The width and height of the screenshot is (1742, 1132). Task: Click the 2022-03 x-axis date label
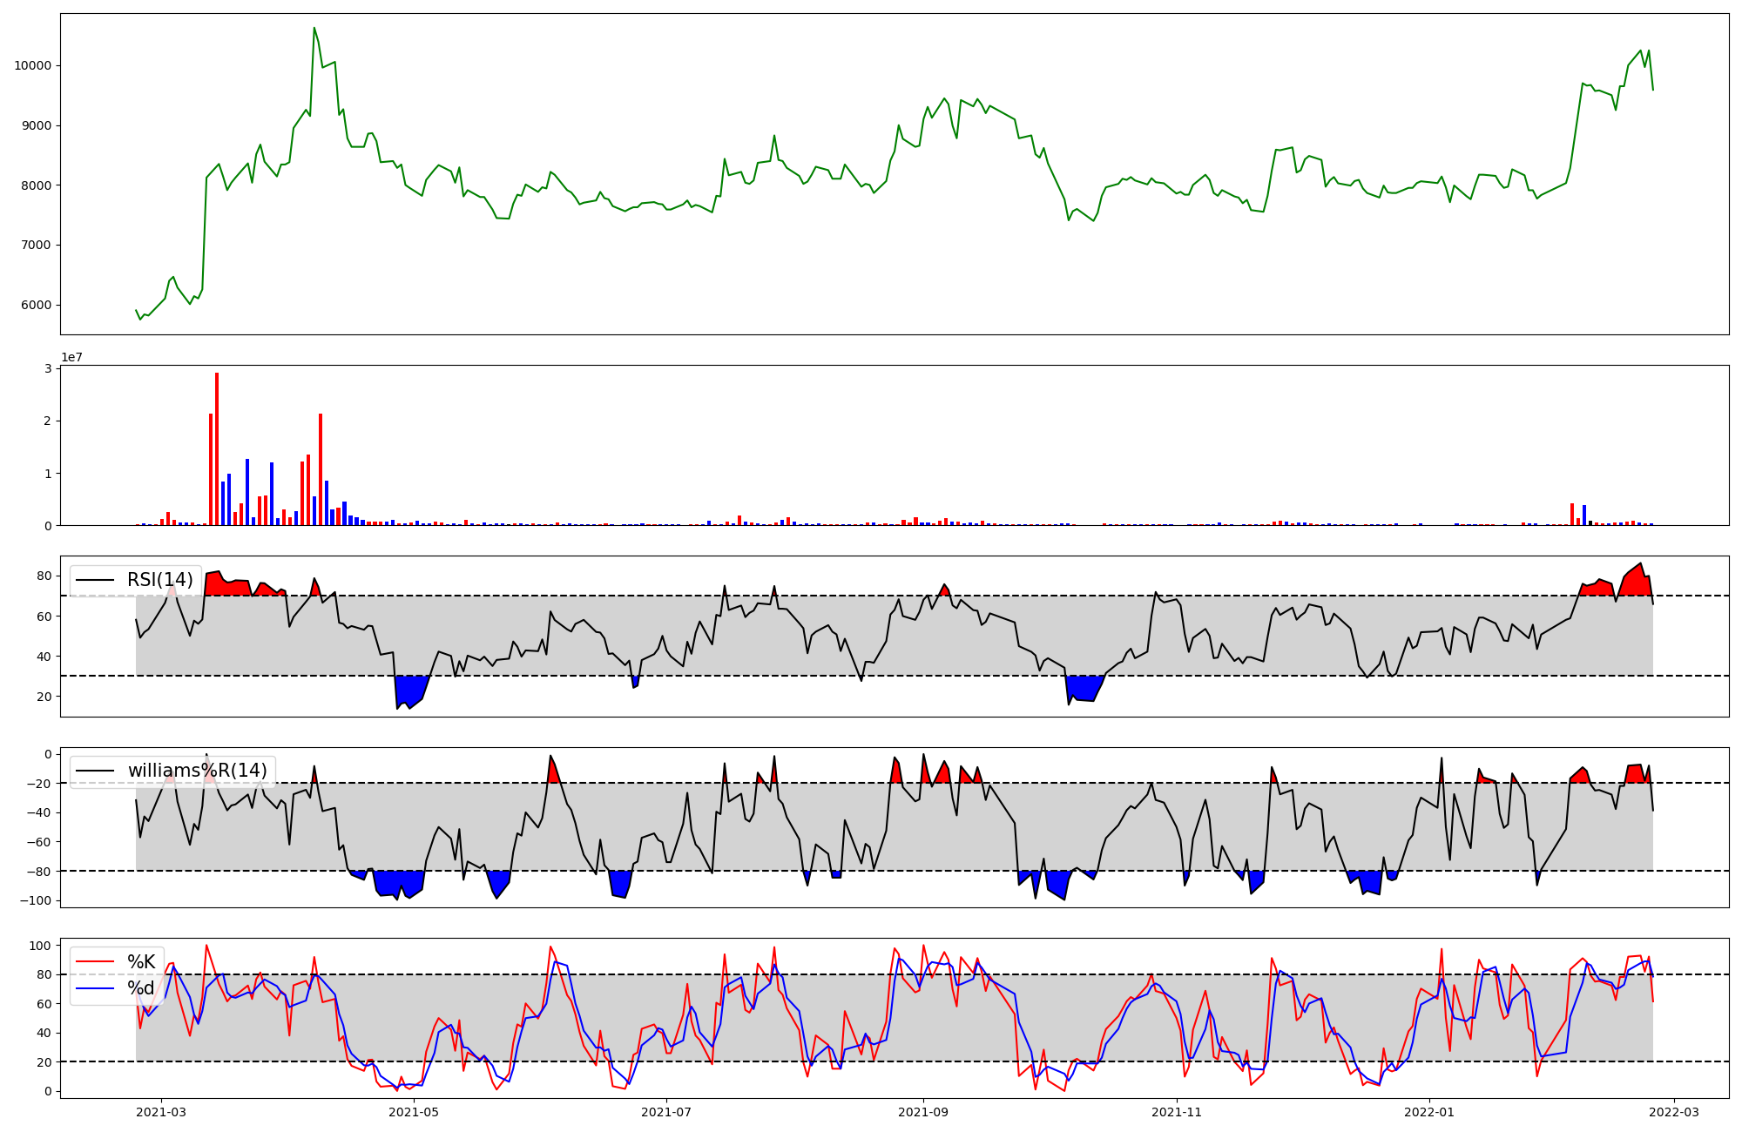(x=1674, y=1112)
